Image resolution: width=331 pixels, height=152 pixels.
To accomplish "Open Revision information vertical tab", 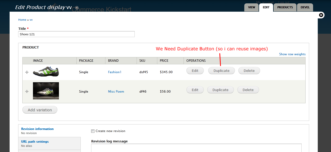I will point(37,129).
